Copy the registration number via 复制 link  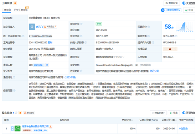pos(50,43)
